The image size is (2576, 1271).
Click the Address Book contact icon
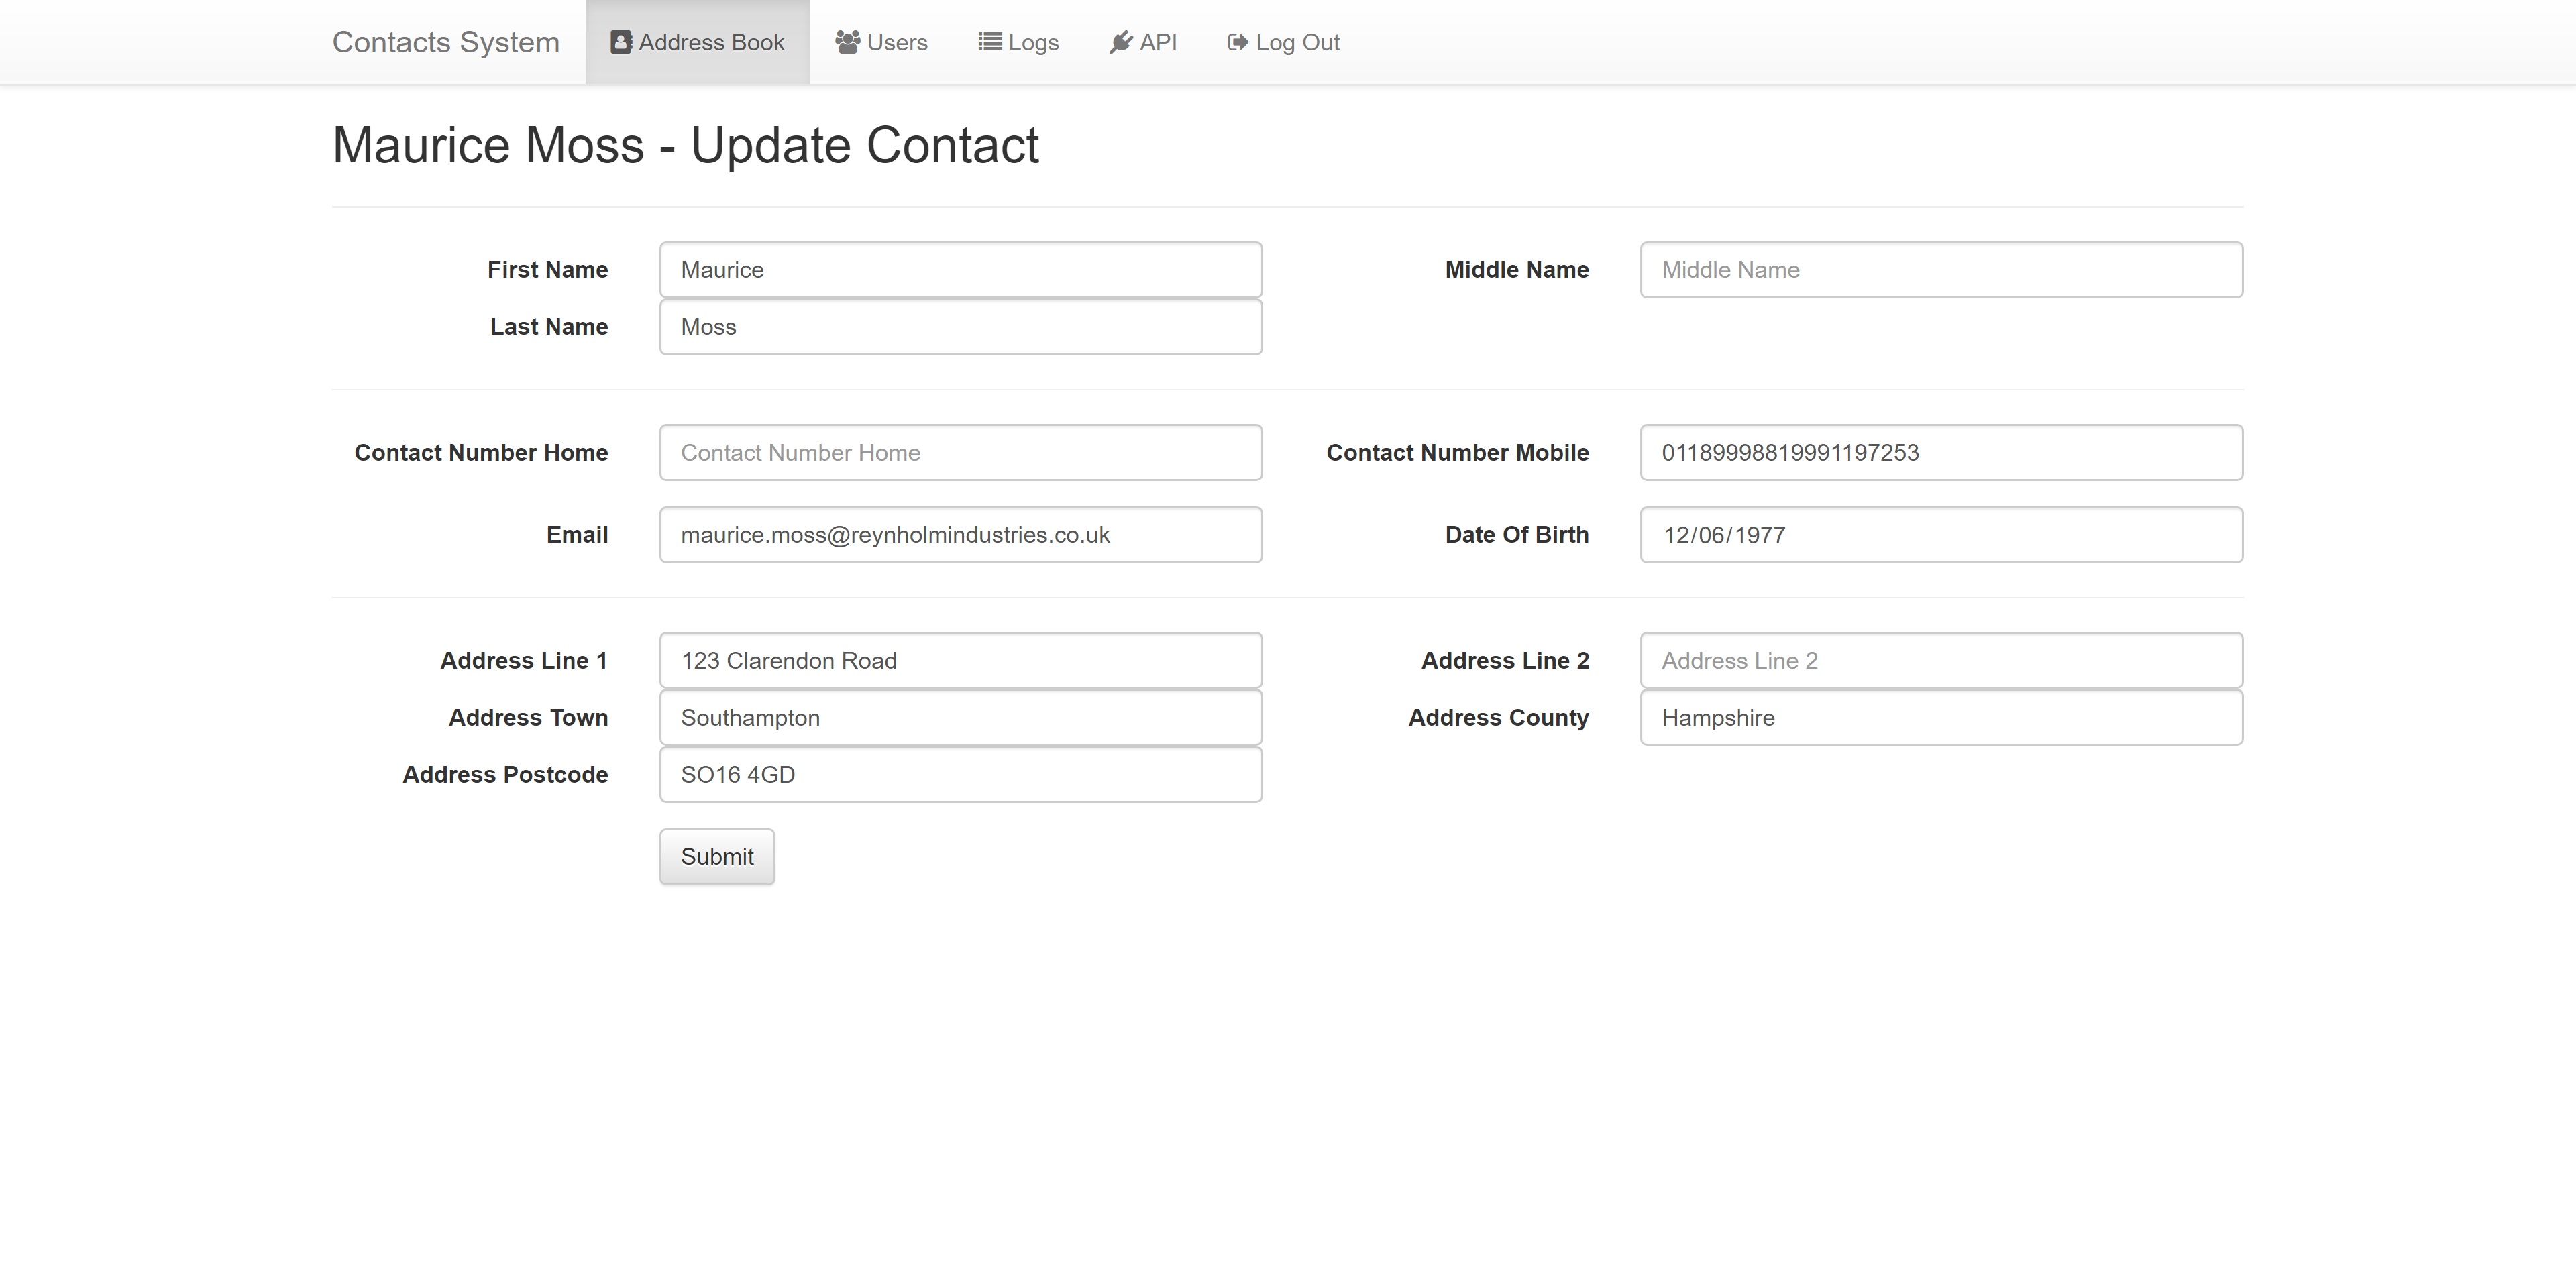click(x=620, y=42)
